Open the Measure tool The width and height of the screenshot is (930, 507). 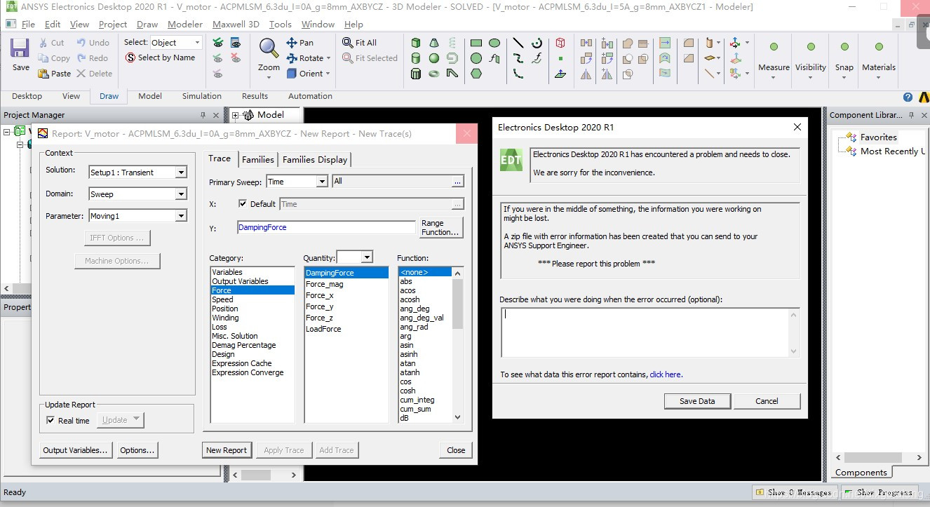774,55
